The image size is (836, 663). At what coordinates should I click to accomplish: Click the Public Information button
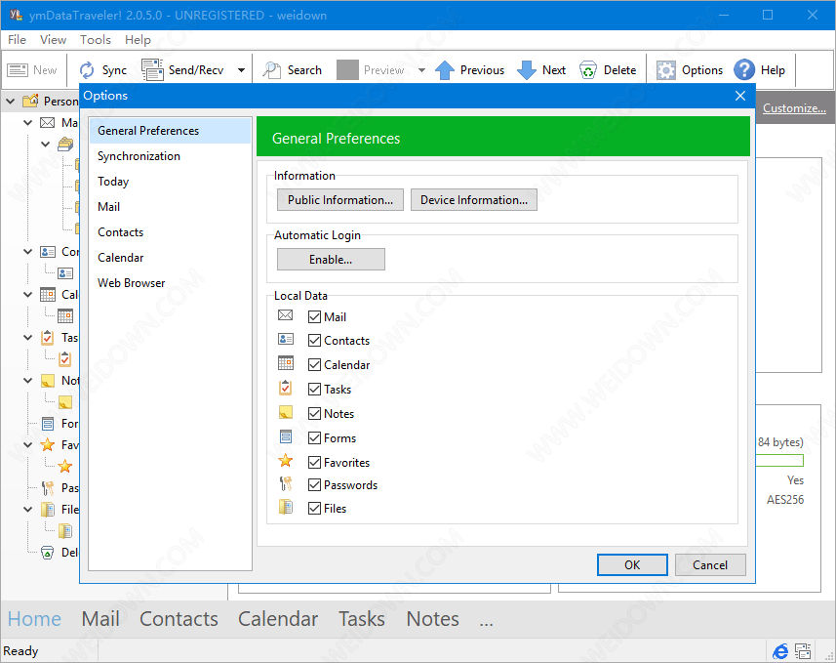pyautogui.click(x=340, y=199)
